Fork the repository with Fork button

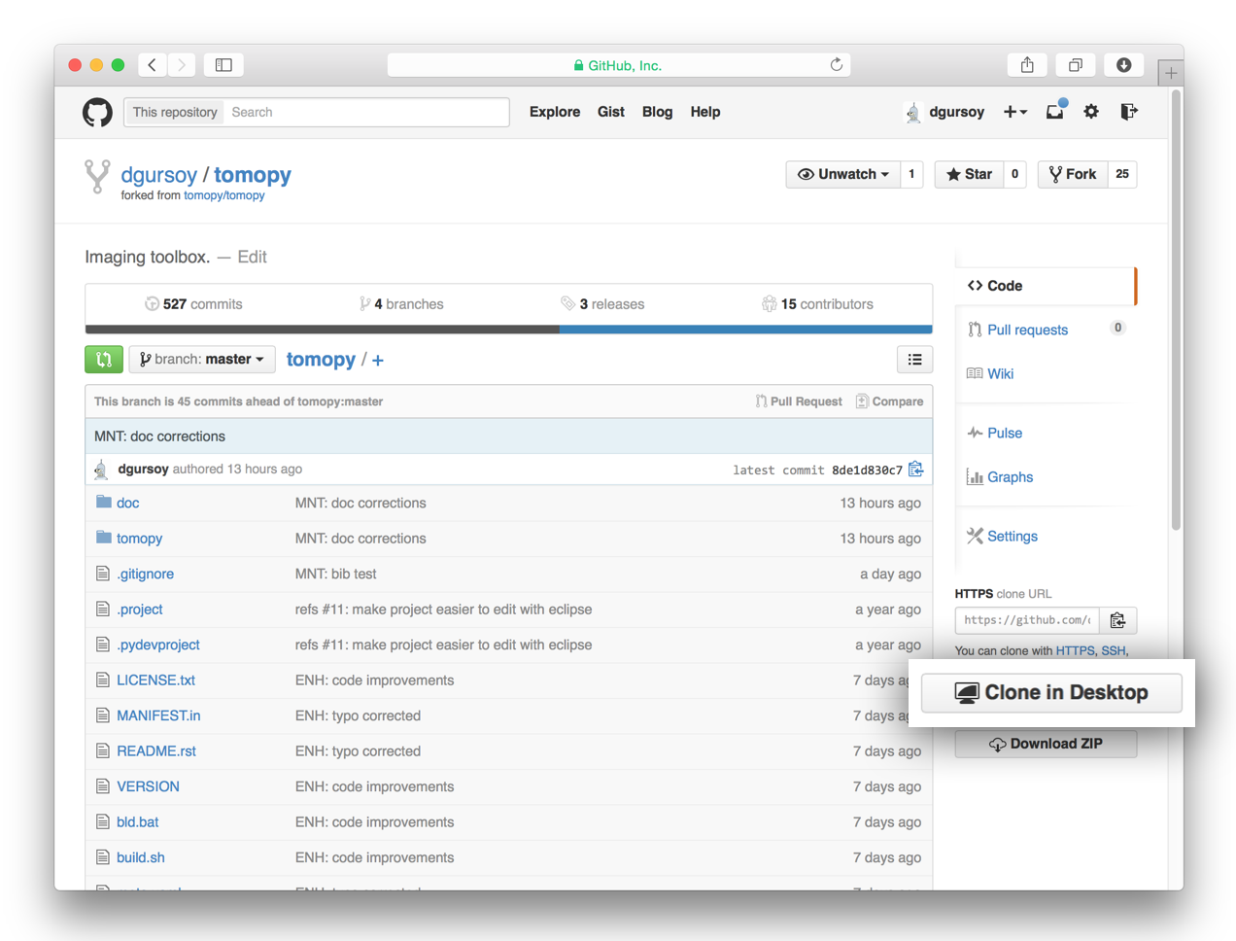[1073, 174]
